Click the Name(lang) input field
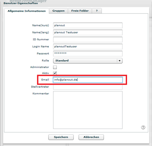Viewport: 152px width, 146px height. (x=88, y=32)
